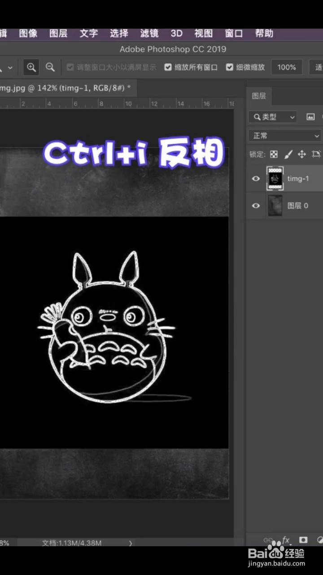Click the pixel layer filter icon
The width and height of the screenshot is (323, 575).
[x=310, y=117]
